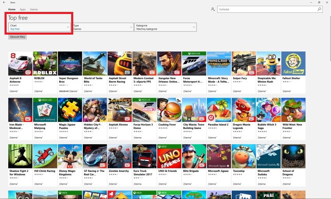Click the Microsoft Jigsaw title text

point(218,171)
